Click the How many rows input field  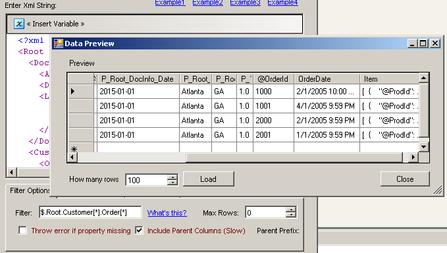(147, 180)
